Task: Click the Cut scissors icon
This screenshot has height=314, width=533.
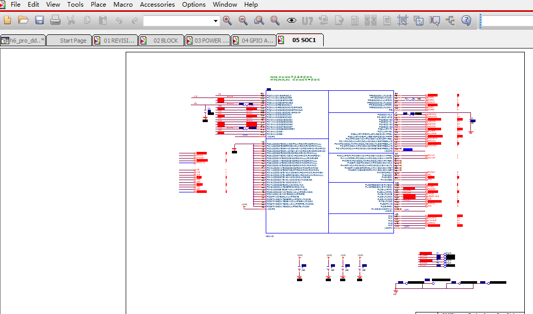Action: pyautogui.click(x=71, y=21)
